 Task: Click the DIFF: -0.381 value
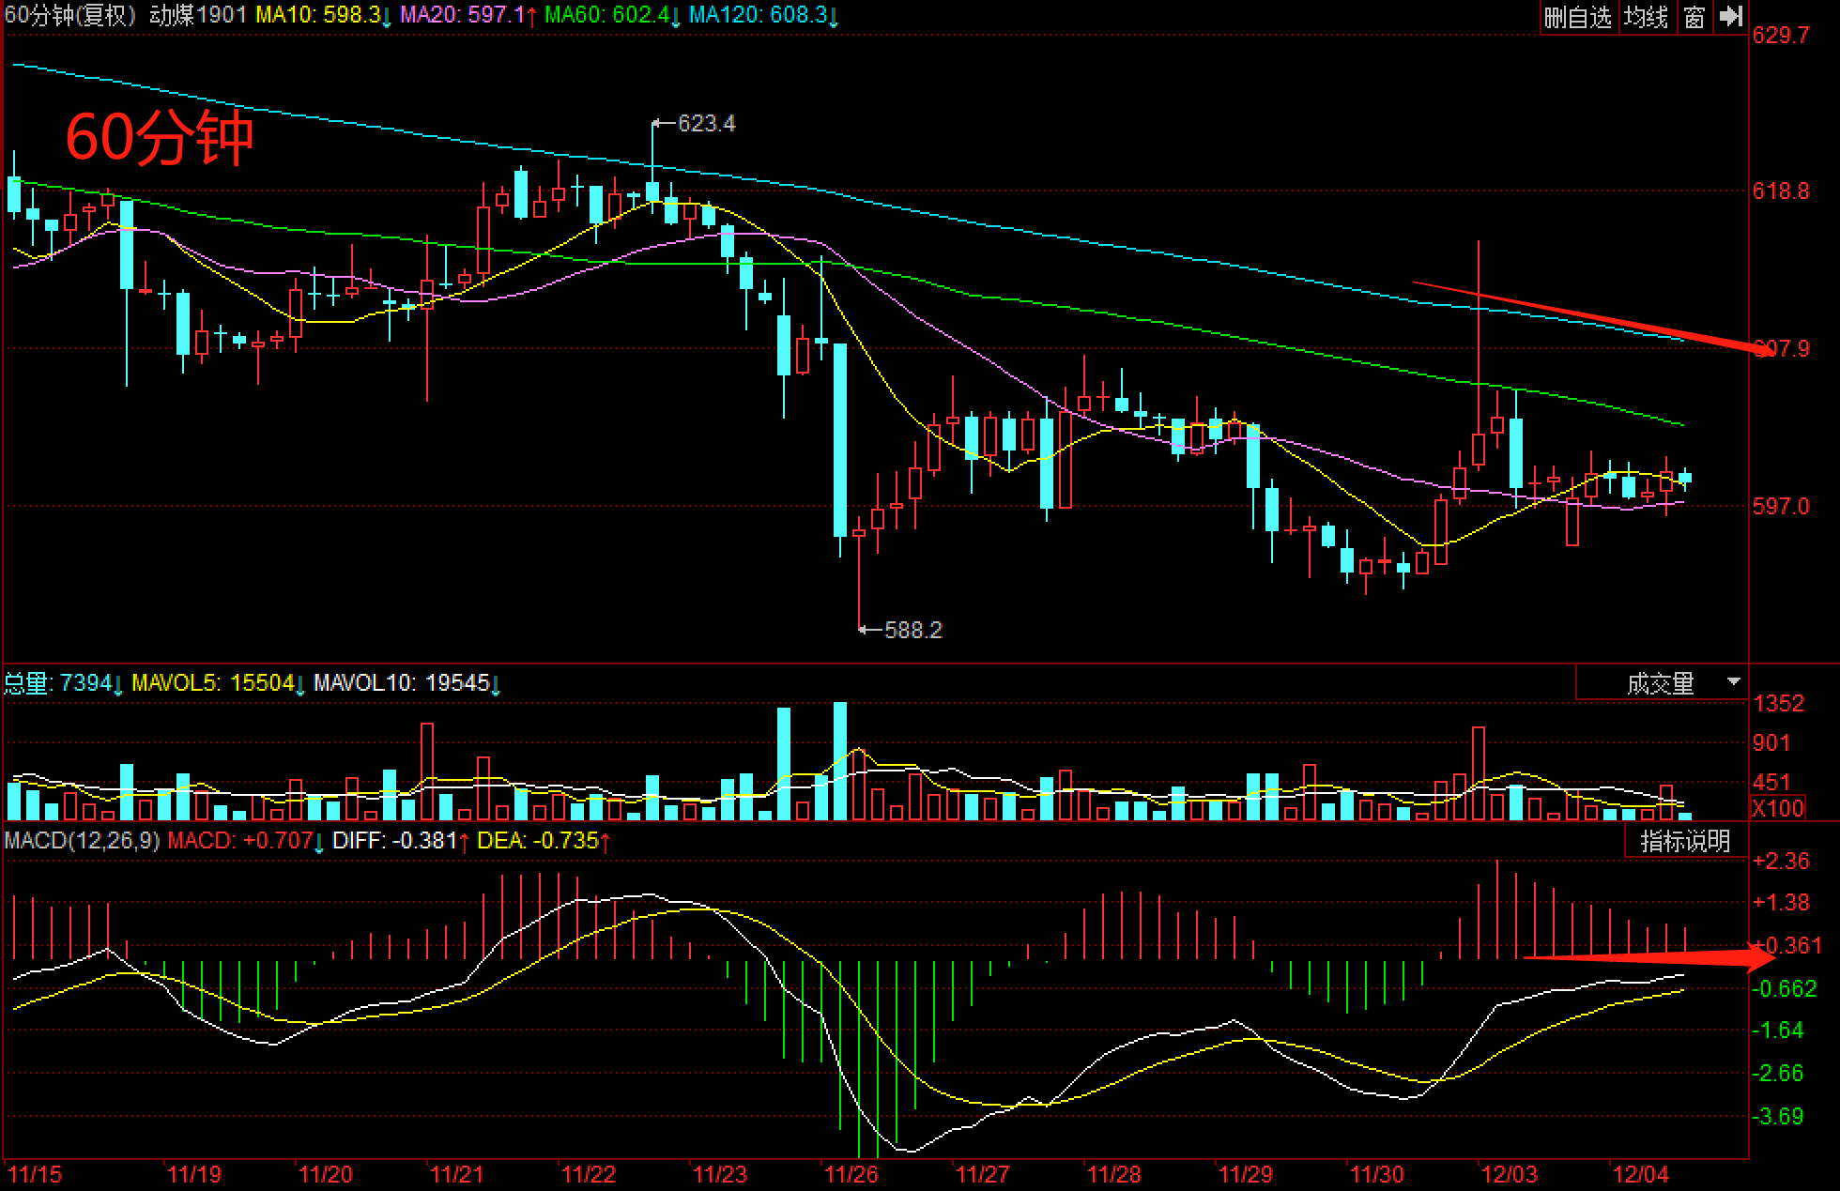(401, 840)
